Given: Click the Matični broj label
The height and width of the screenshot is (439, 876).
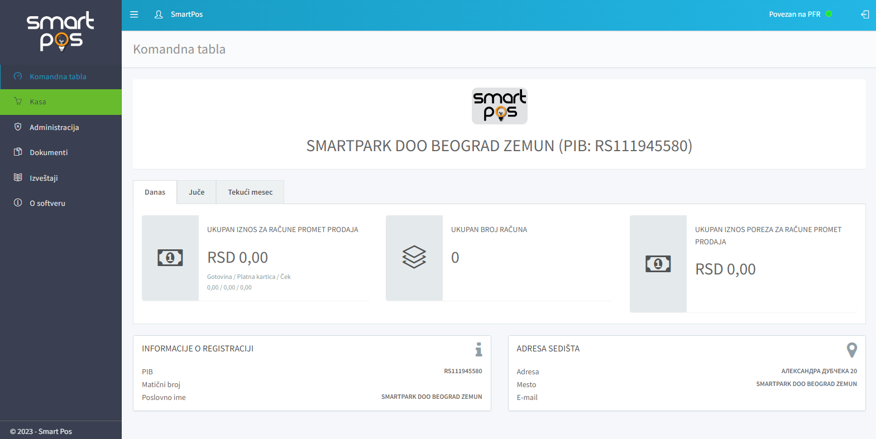Looking at the screenshot, I should click(161, 385).
